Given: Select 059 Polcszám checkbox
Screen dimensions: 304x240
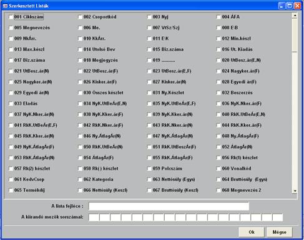Looking at the screenshot, I should tap(149, 169).
